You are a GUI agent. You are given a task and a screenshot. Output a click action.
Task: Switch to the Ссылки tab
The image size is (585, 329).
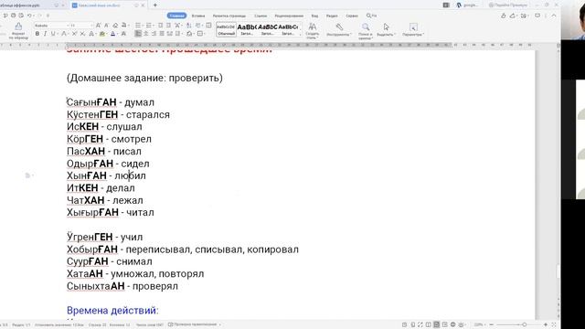[261, 16]
